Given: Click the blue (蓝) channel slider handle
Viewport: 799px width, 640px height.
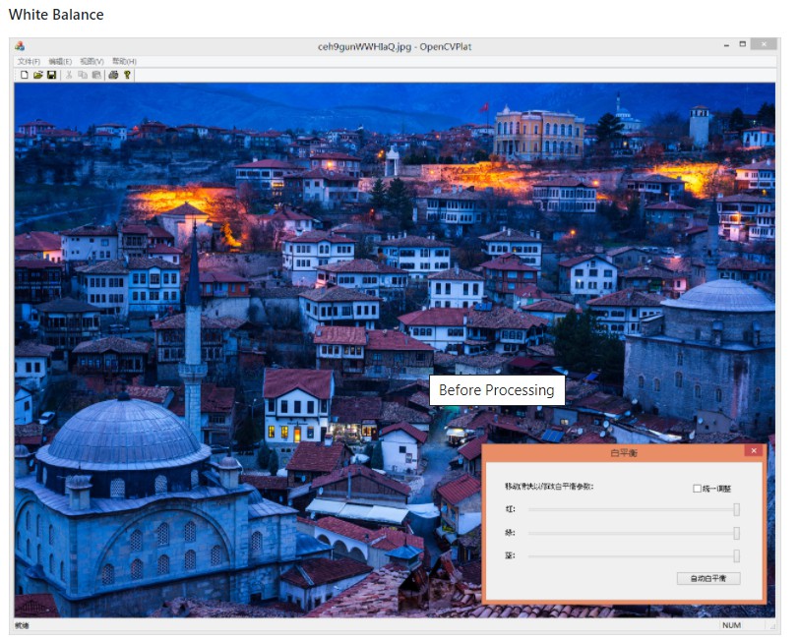Looking at the screenshot, I should (736, 556).
